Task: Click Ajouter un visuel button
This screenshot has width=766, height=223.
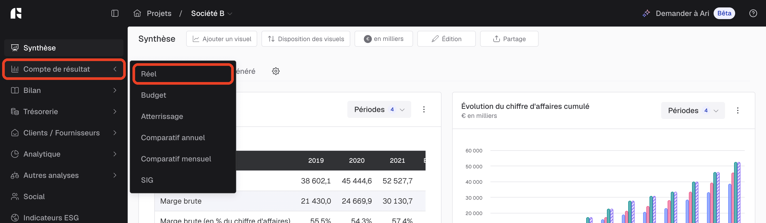Action: (x=222, y=39)
